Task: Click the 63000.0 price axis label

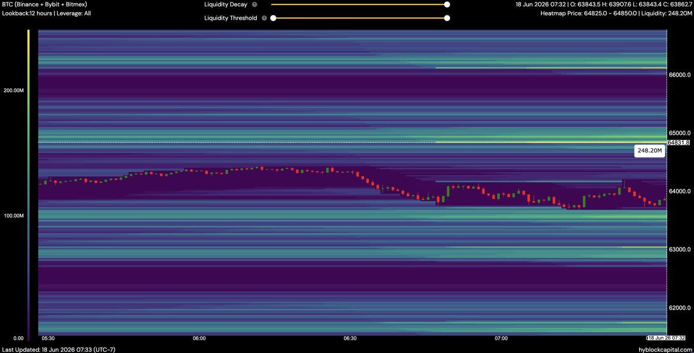Action: pos(680,250)
